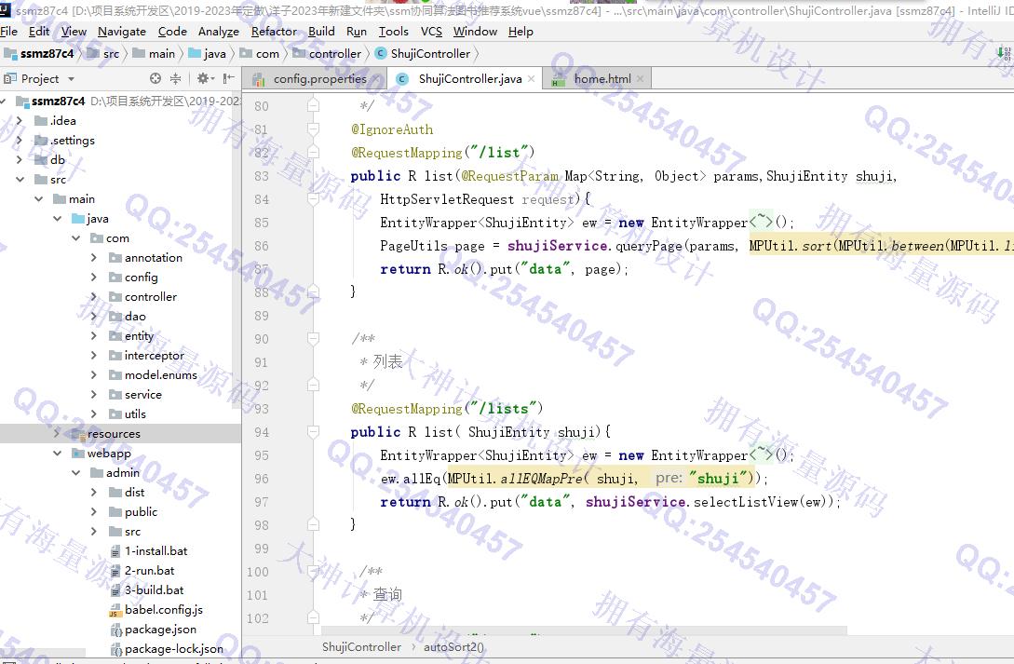Select the model.enums package
The height and width of the screenshot is (664, 1014).
tap(161, 375)
